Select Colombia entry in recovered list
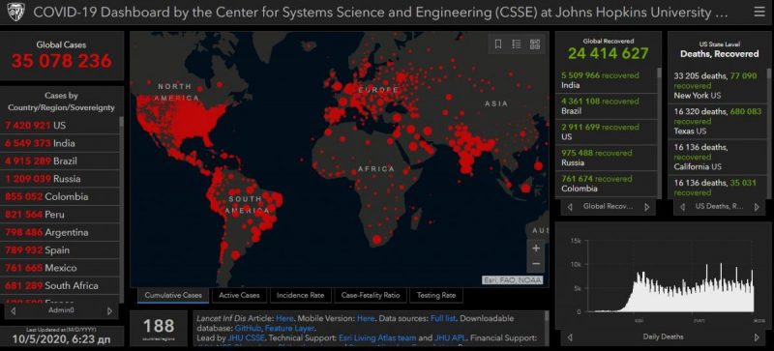This screenshot has width=774, height=351. point(607,183)
